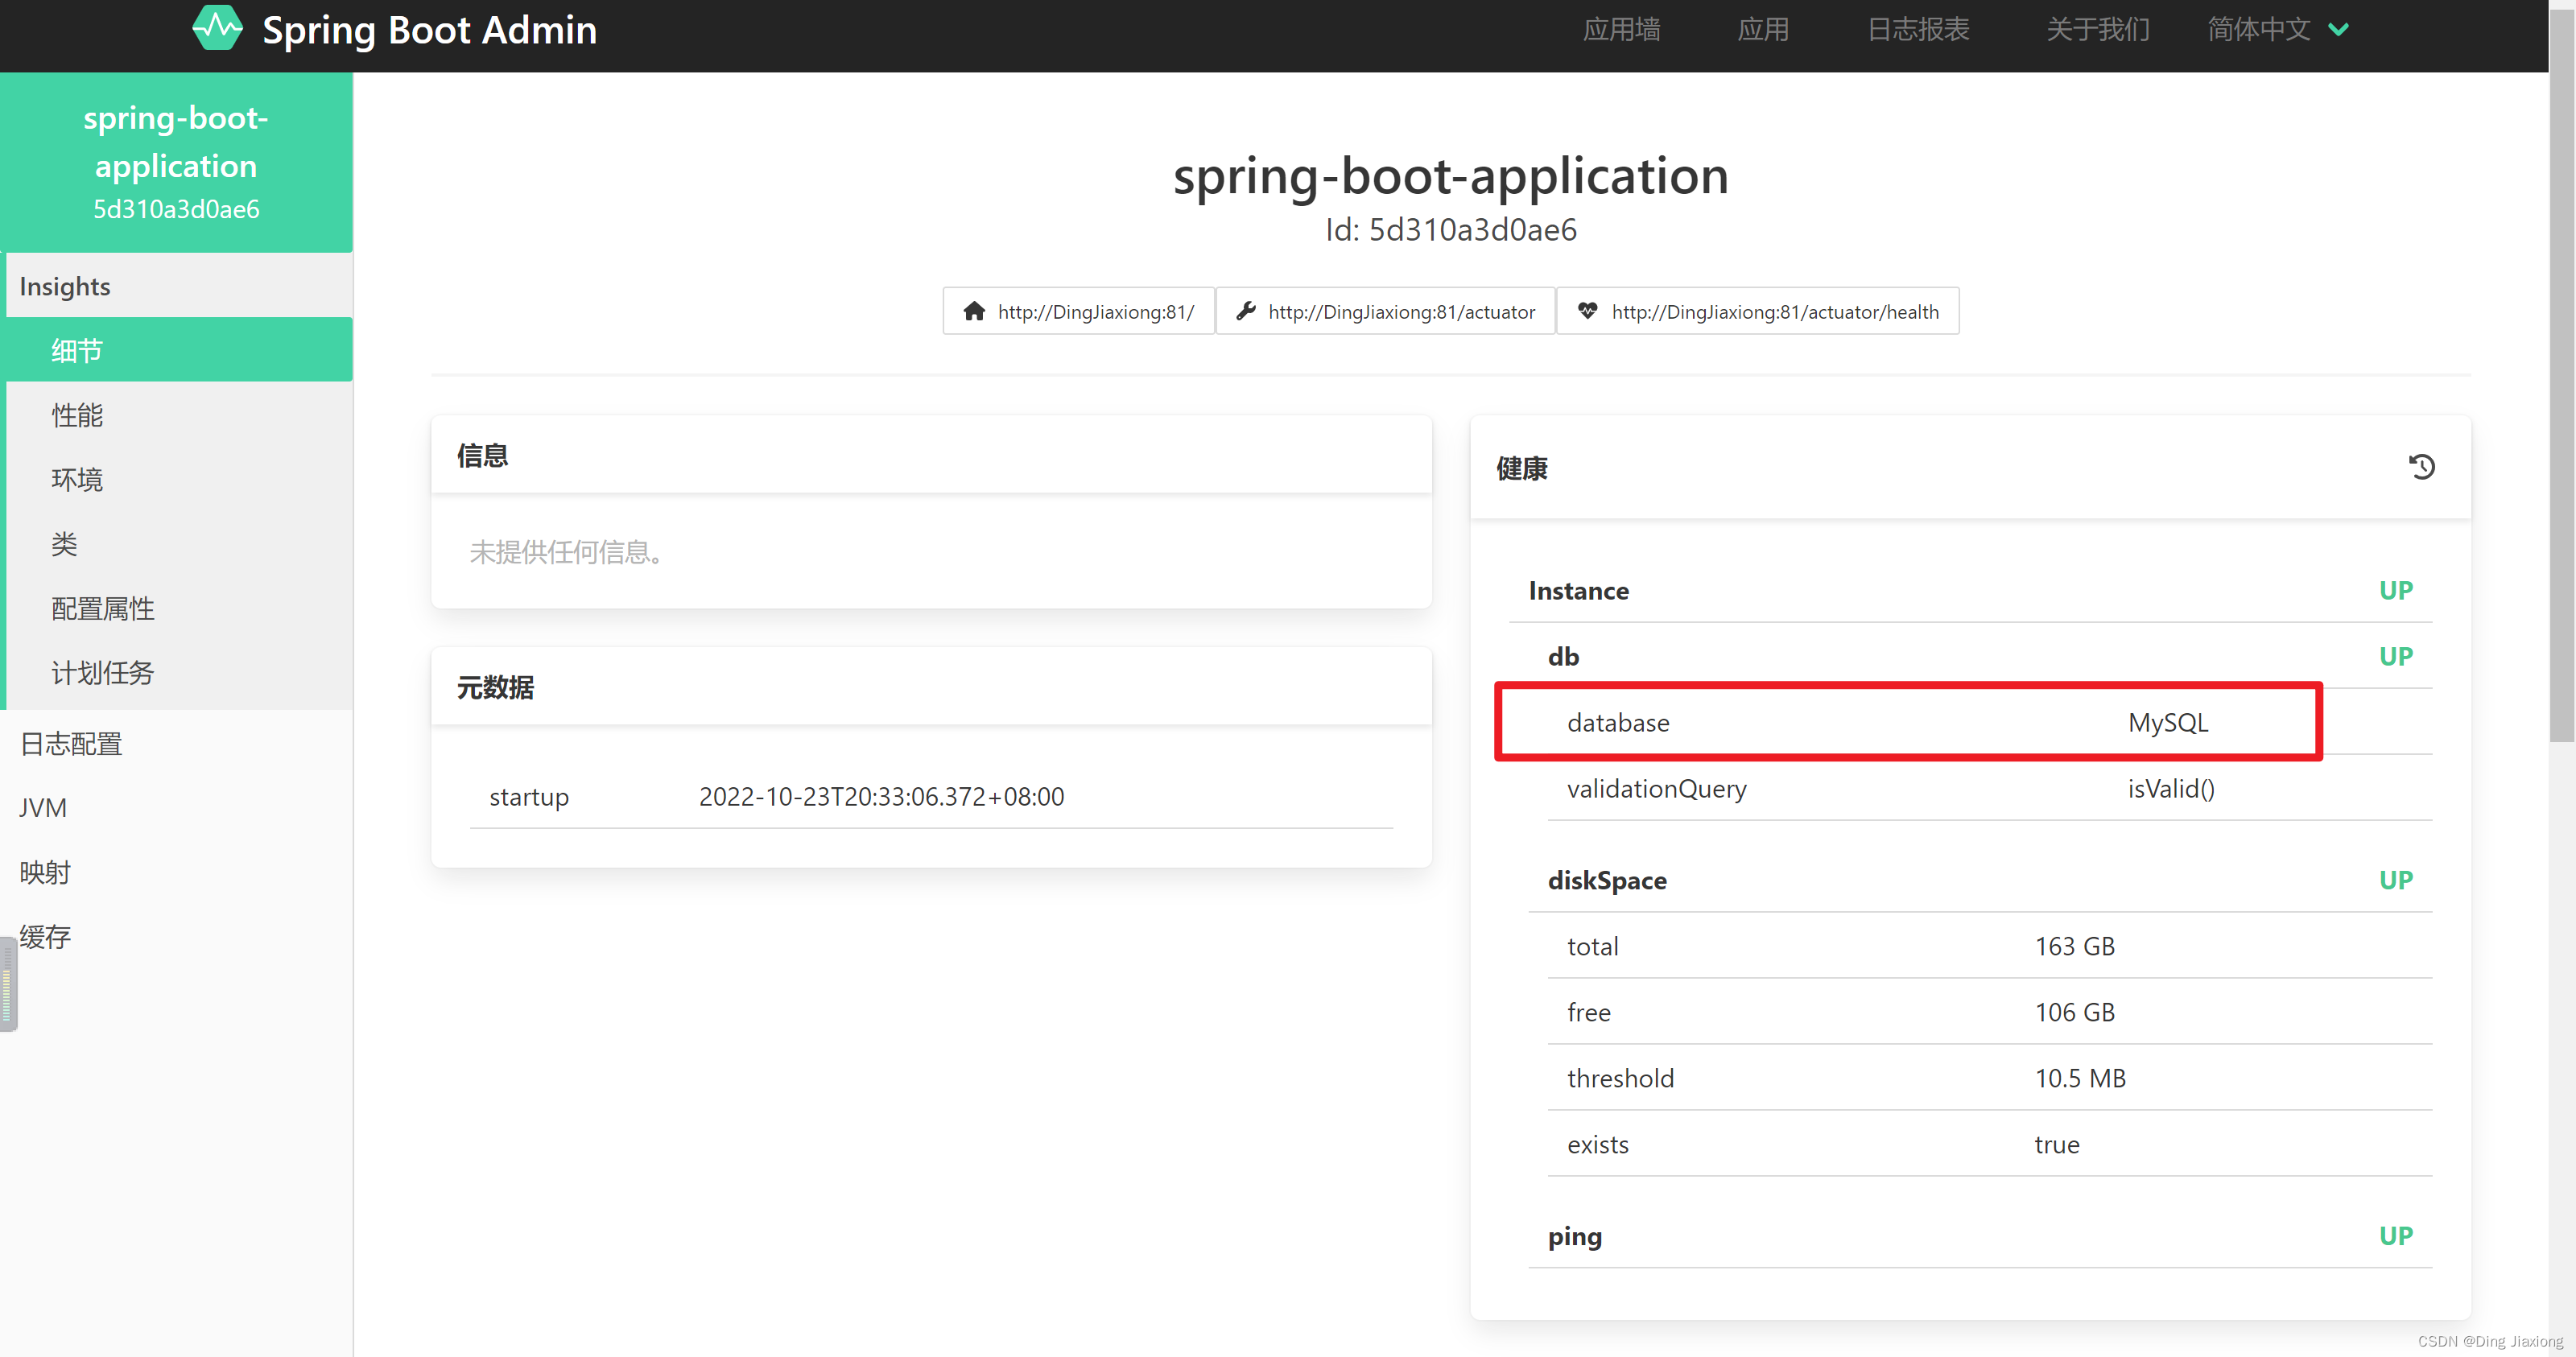Click the spring-boot-application sidebar header
Image resolution: width=2576 pixels, height=1357 pixels.
[x=176, y=162]
